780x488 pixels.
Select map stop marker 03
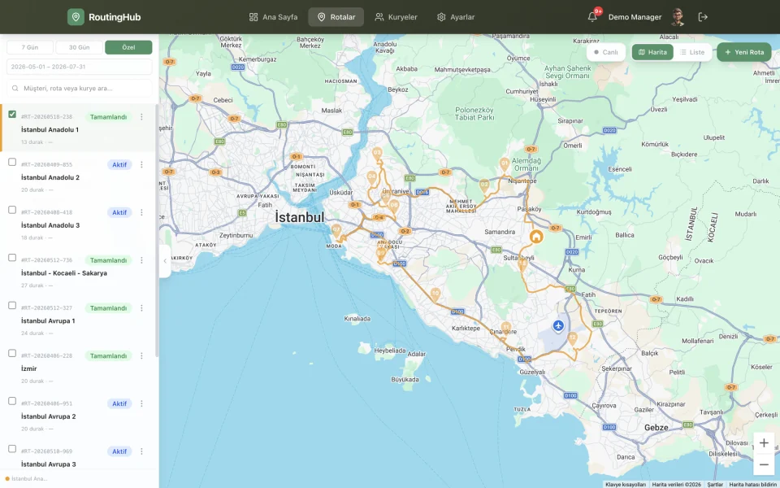(x=377, y=154)
